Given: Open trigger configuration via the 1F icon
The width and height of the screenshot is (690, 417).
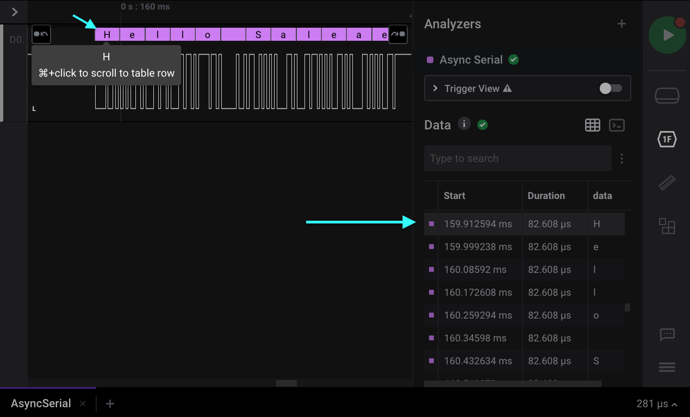Looking at the screenshot, I should (x=667, y=139).
